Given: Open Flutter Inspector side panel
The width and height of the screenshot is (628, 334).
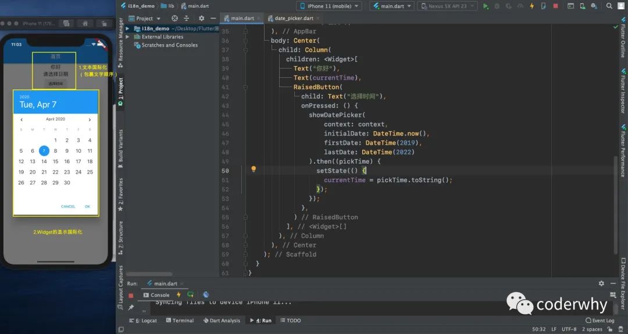Looking at the screenshot, I should tap(623, 91).
